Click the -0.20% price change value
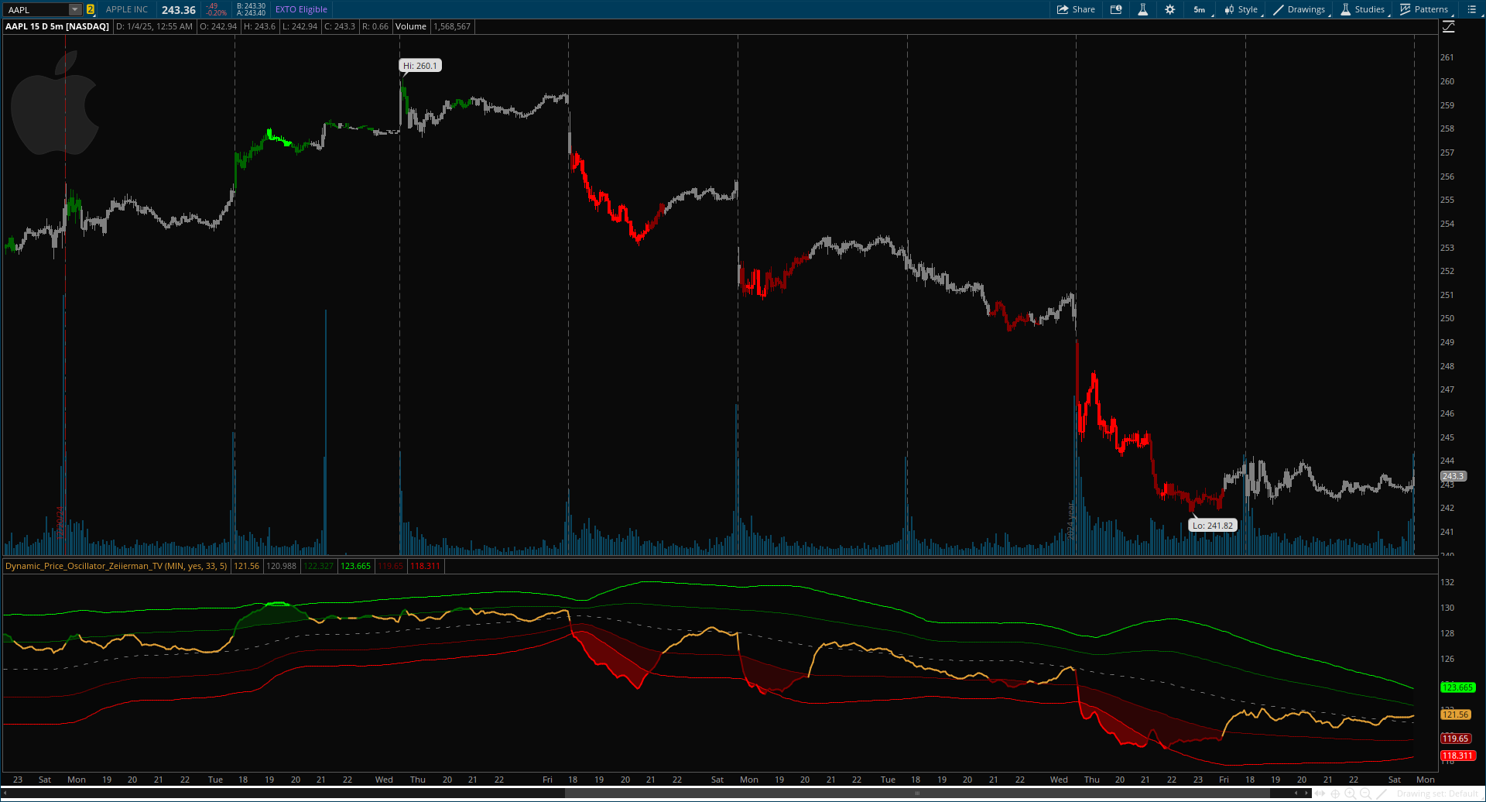 [x=217, y=13]
